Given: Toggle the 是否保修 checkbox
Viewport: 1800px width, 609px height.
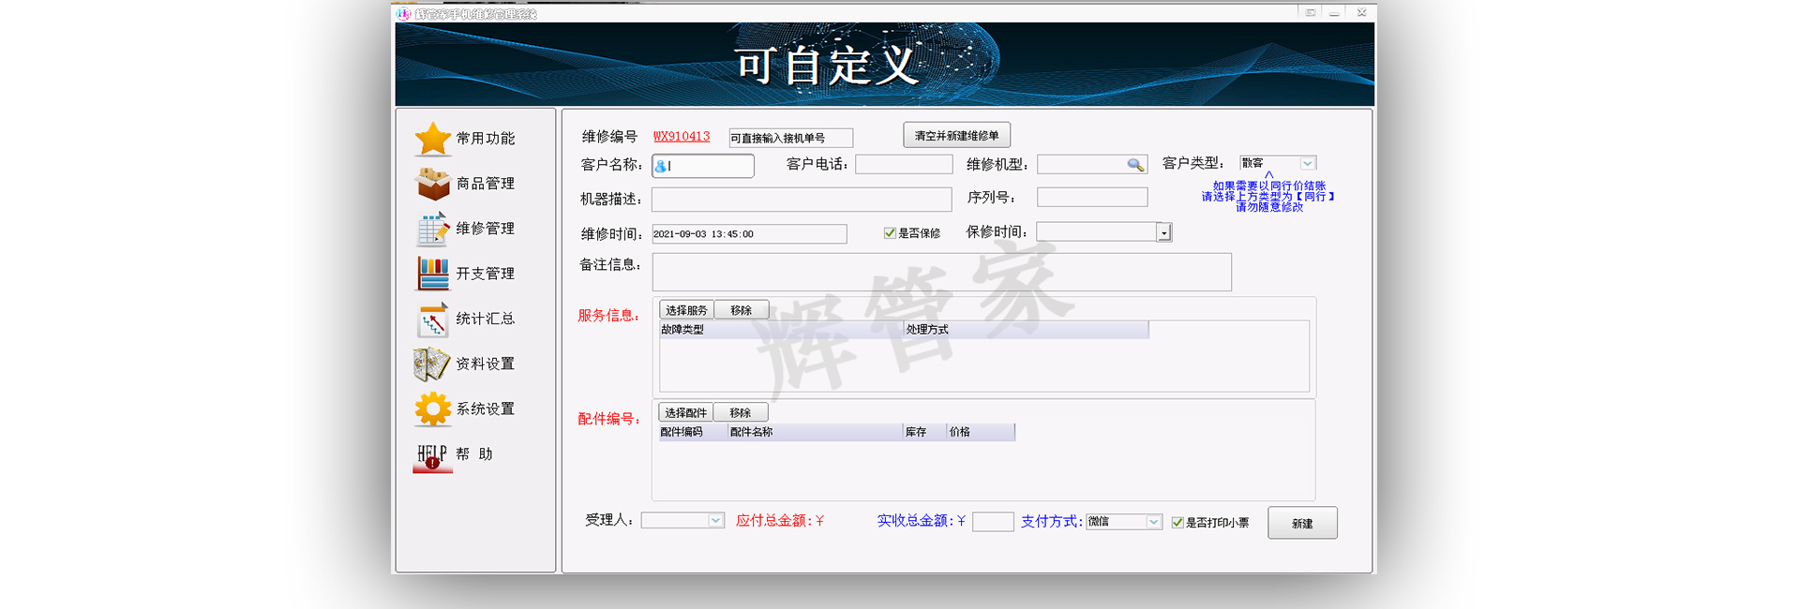Looking at the screenshot, I should (890, 233).
